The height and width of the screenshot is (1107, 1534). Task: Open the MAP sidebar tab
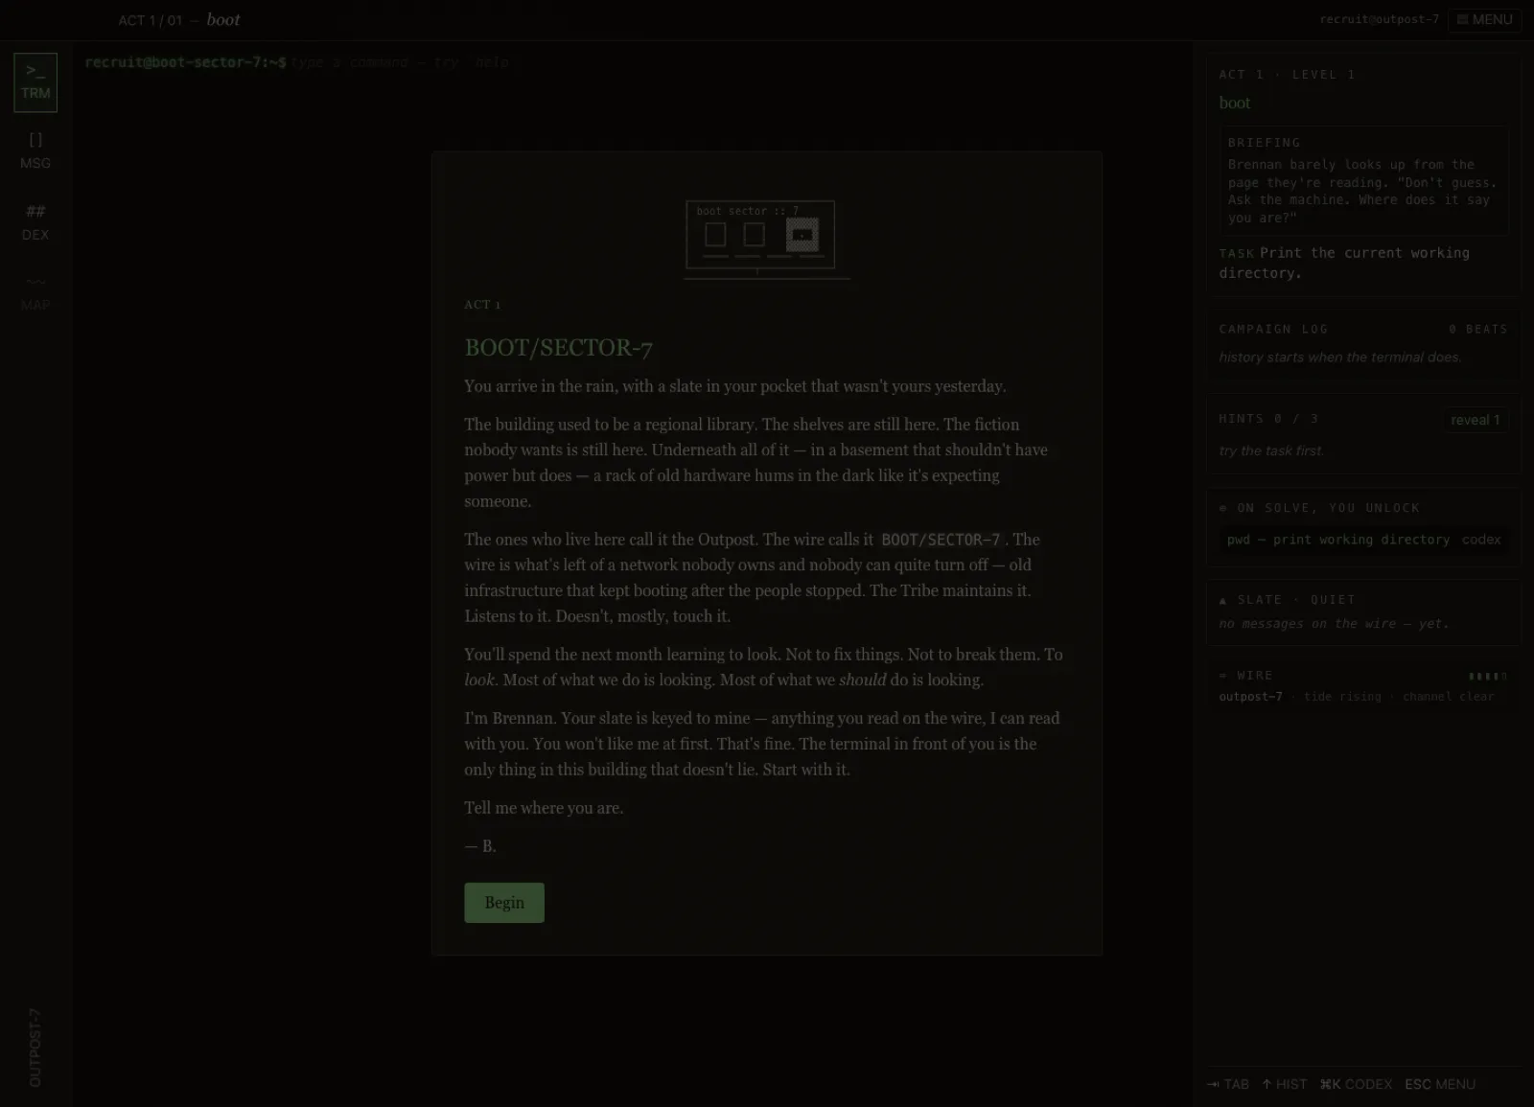pyautogui.click(x=35, y=293)
